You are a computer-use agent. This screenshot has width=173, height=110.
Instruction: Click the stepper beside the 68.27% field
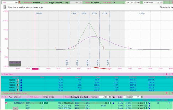(135, 2)
